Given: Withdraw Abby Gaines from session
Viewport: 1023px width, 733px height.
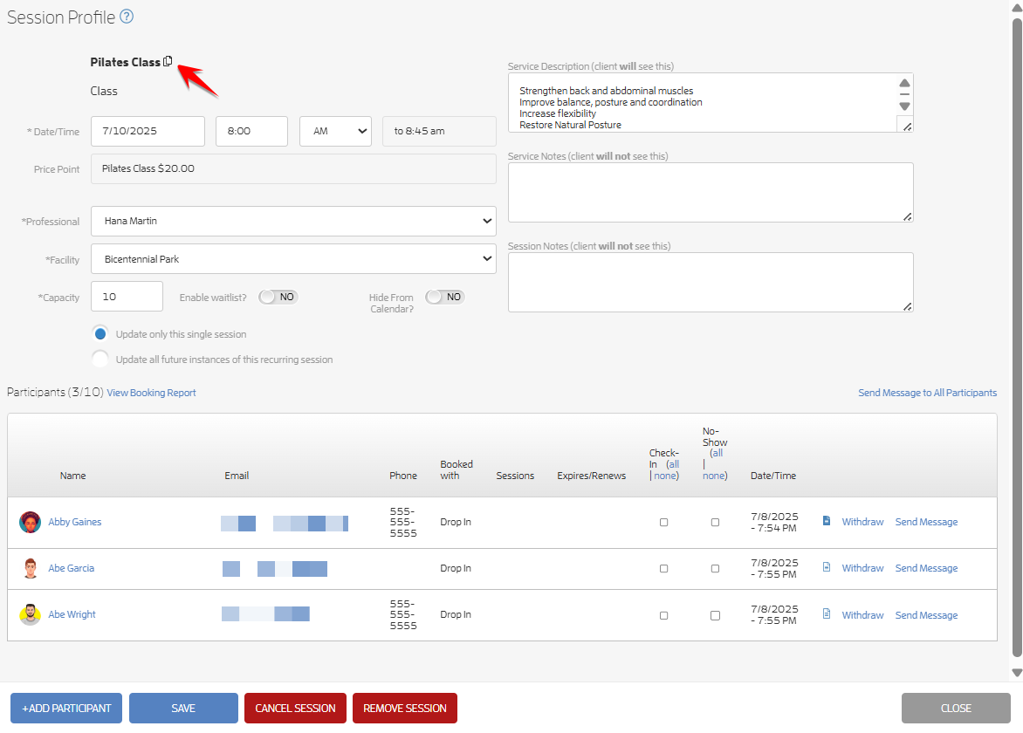Looking at the screenshot, I should pos(862,522).
